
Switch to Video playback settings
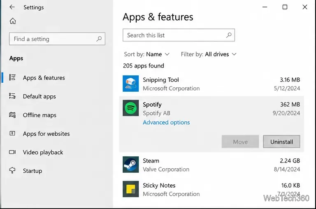pyautogui.click(x=43, y=152)
